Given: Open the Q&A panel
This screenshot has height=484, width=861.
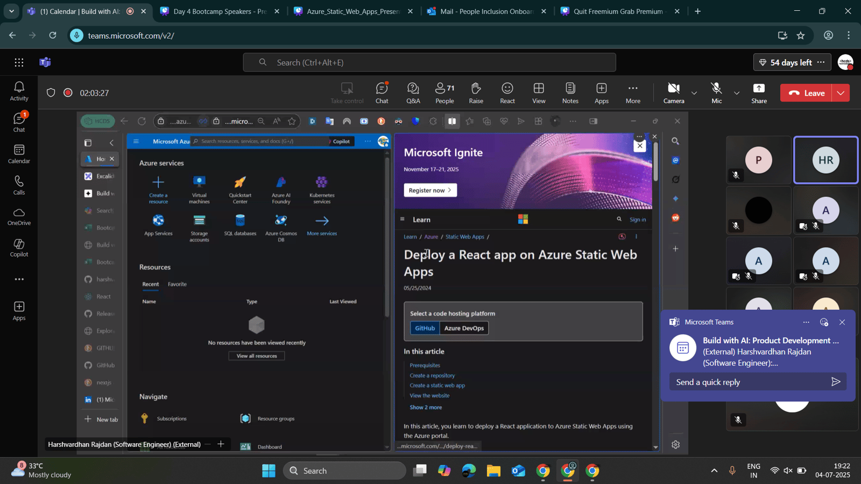Looking at the screenshot, I should coord(413,93).
